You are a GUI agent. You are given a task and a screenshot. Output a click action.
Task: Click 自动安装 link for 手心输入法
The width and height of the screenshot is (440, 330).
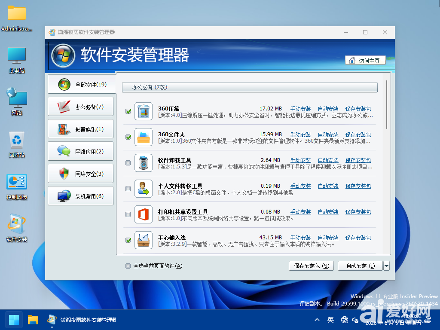[x=328, y=238]
